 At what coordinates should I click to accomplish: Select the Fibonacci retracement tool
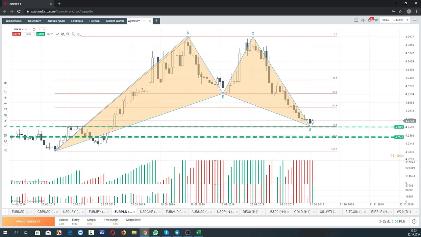pyautogui.click(x=5, y=115)
